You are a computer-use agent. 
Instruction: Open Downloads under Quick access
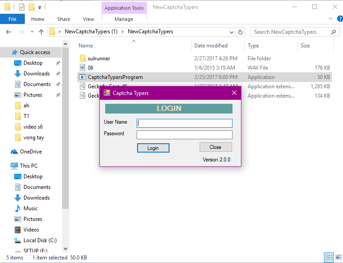point(36,74)
